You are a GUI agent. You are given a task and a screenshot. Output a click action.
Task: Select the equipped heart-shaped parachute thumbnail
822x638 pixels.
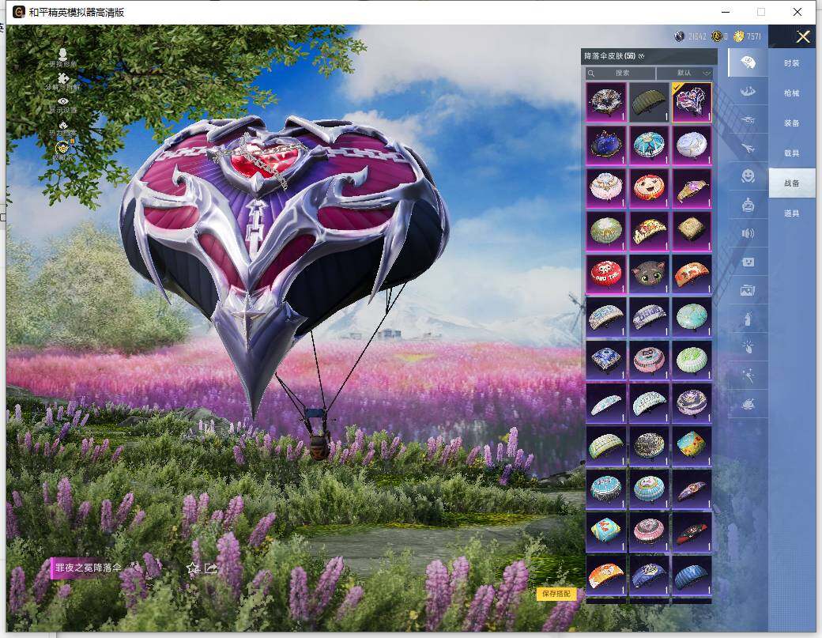click(x=692, y=102)
